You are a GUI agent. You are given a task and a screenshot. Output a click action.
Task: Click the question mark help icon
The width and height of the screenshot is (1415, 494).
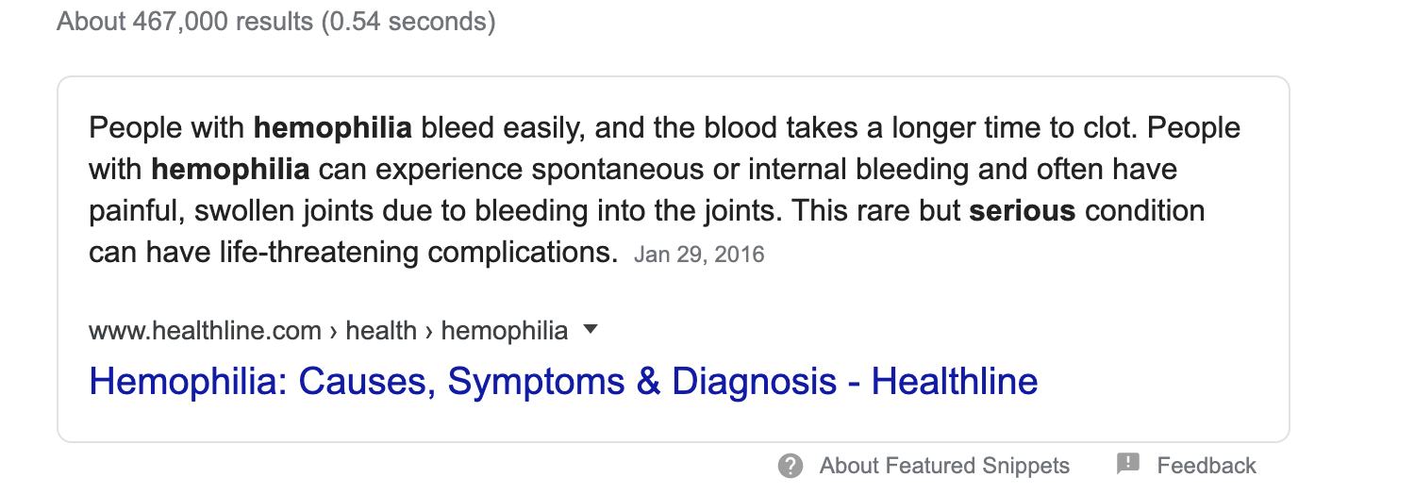tap(791, 466)
